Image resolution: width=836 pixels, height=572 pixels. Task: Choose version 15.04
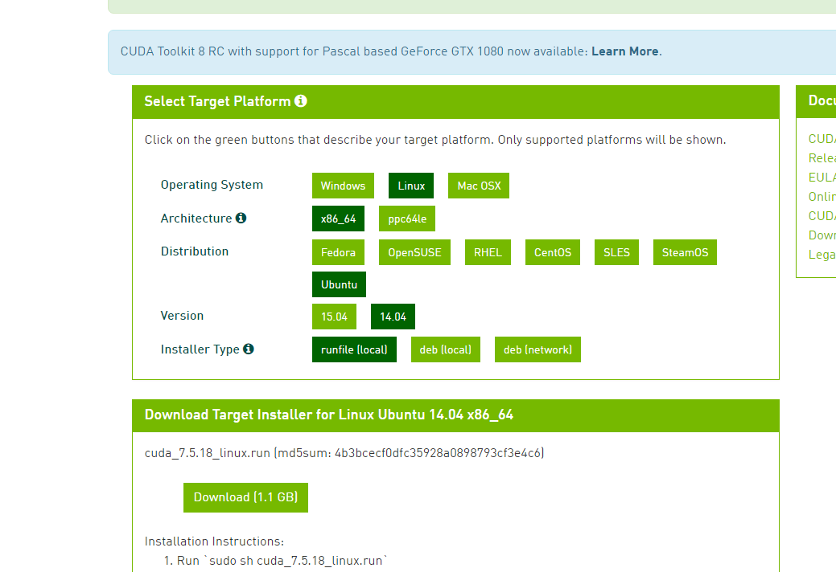334,317
